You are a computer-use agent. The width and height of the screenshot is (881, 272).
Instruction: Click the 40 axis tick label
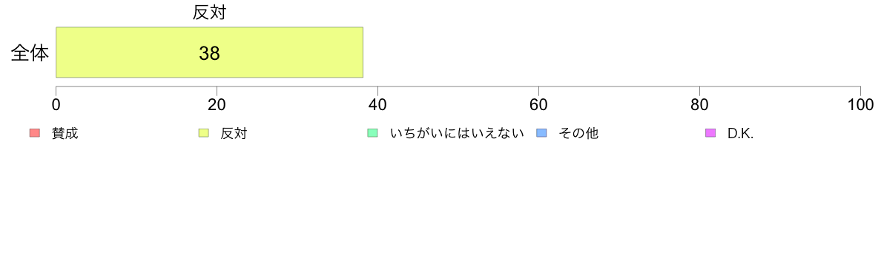pyautogui.click(x=377, y=105)
